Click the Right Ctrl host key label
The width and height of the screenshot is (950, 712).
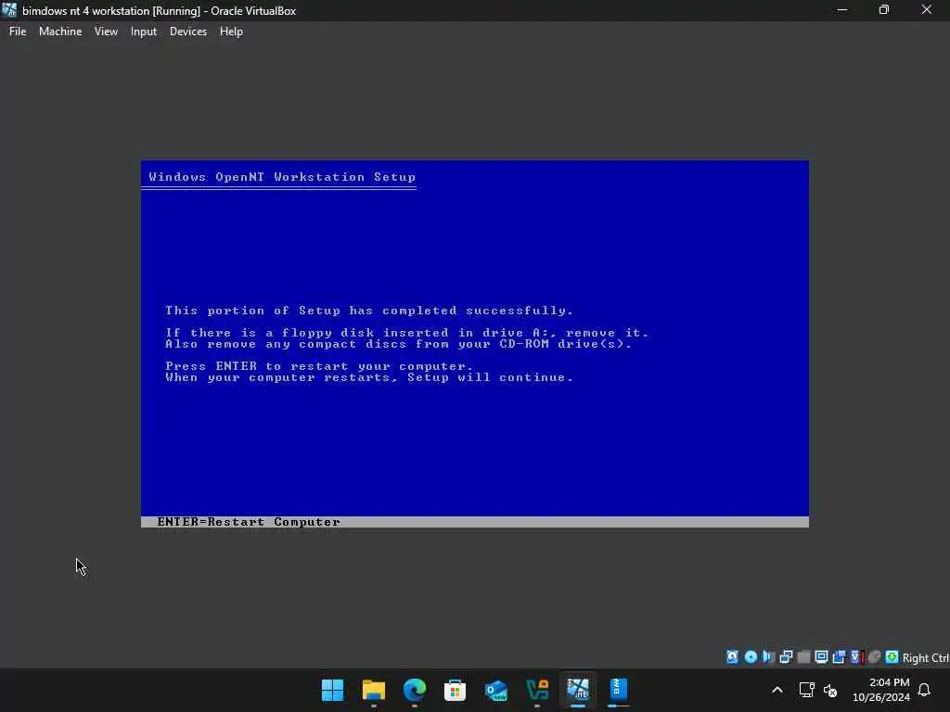click(x=925, y=657)
